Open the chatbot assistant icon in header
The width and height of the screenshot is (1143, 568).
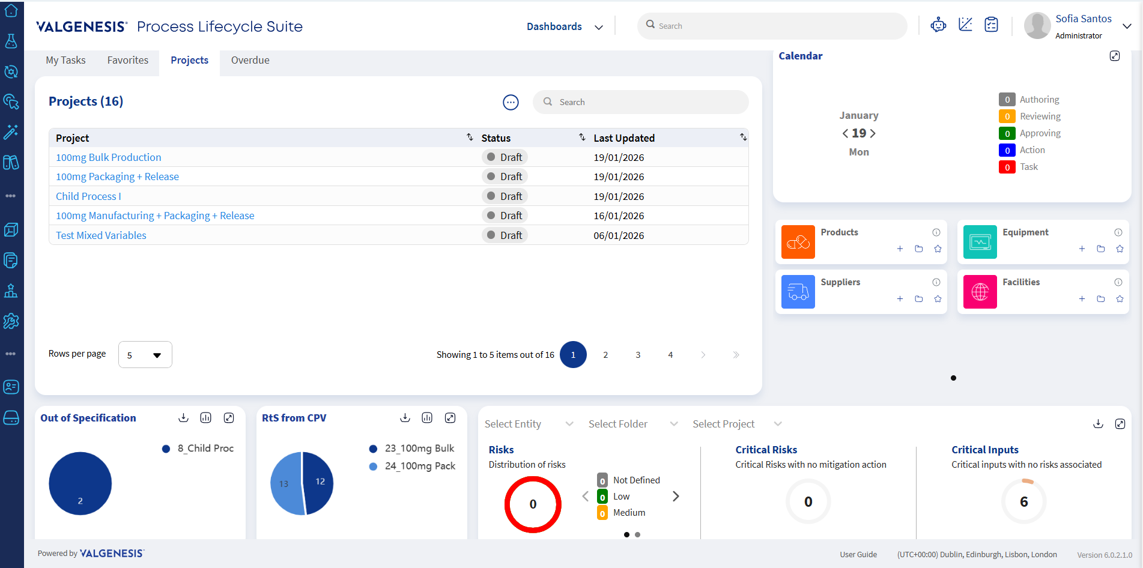938,25
